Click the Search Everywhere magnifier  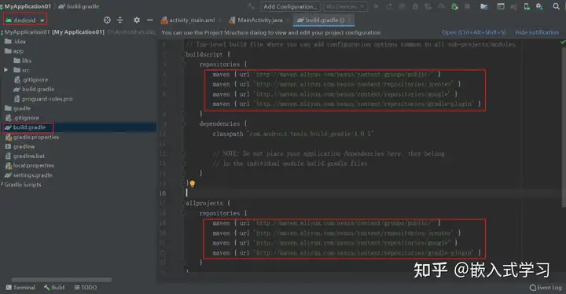pos(557,6)
